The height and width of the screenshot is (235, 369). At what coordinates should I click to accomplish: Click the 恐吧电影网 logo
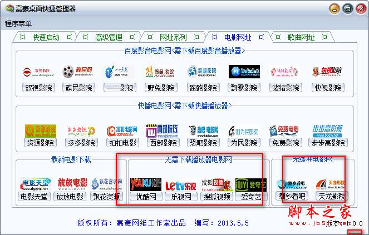coord(203,131)
